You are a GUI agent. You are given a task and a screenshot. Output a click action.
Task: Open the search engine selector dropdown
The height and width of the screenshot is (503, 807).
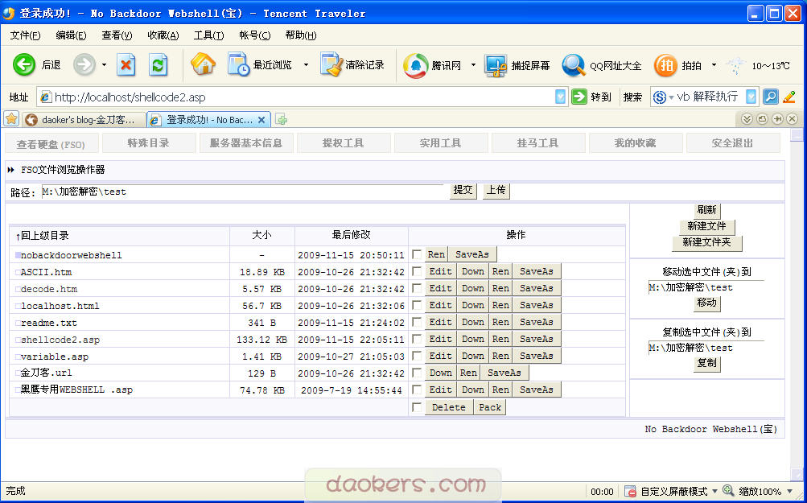tap(671, 97)
